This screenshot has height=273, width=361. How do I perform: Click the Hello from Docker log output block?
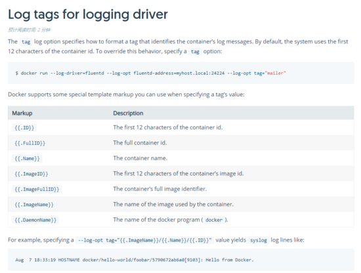coord(181,260)
